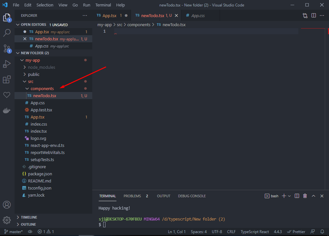
Task: Click the Split Editor Right icon
Action: click(314, 15)
